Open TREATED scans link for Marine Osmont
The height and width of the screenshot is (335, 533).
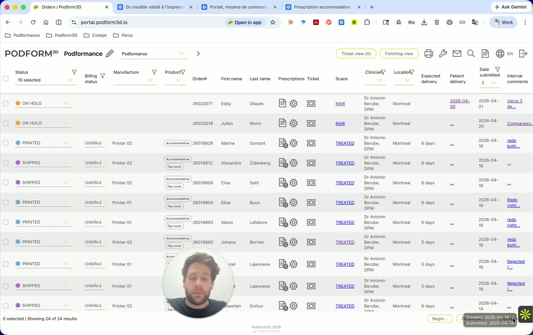(345, 143)
